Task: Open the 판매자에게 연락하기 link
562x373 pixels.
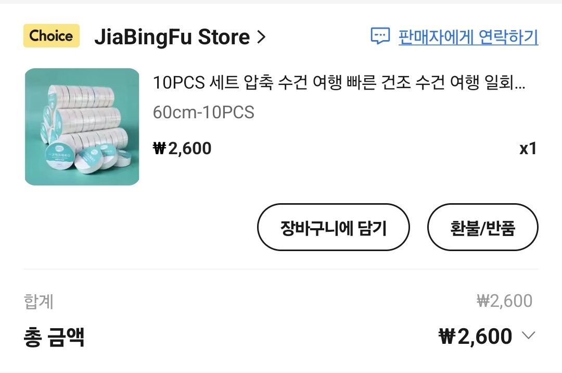Action: coord(468,36)
